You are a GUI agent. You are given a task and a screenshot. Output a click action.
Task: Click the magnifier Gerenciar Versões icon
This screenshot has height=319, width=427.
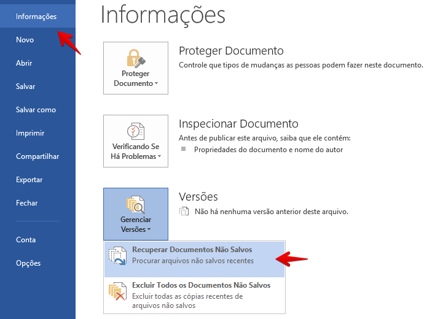click(x=135, y=205)
